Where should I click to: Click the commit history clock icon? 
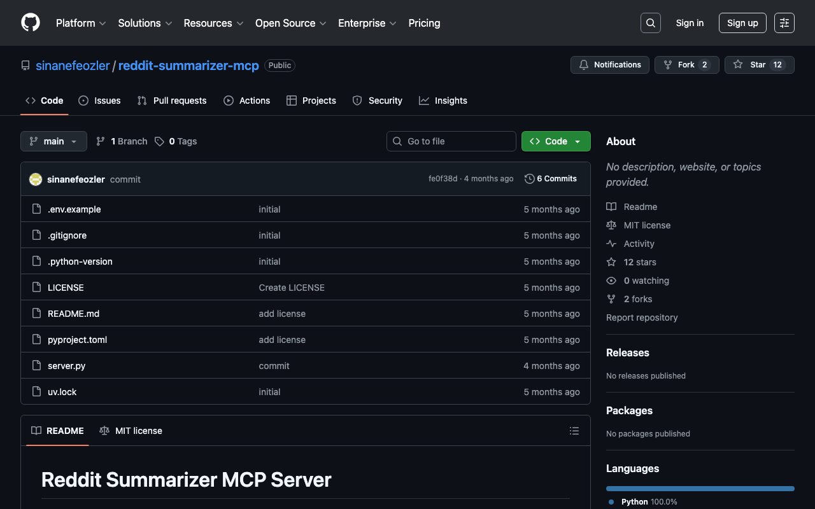(x=529, y=179)
